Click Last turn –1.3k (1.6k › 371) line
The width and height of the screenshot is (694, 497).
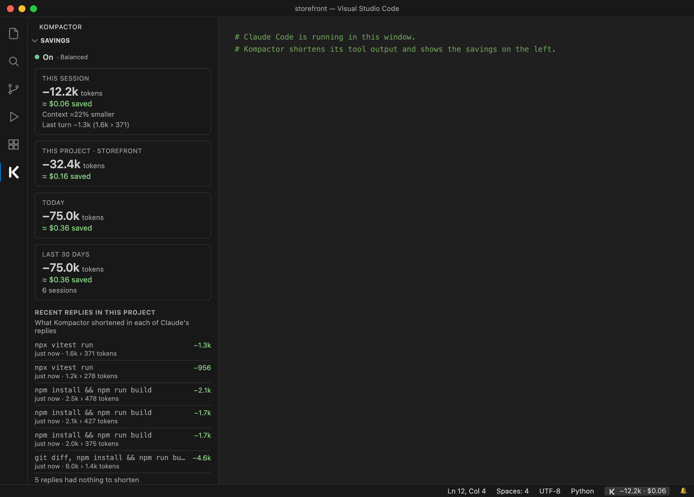tap(85, 125)
